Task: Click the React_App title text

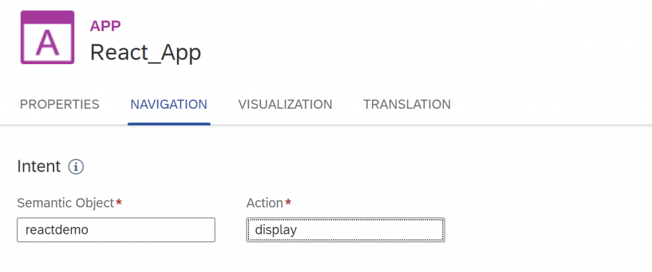Action: point(146,53)
